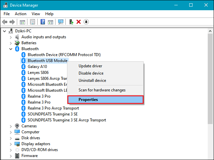Minimize the Device Manager window
This screenshot has width=214, height=160.
click(x=176, y=5)
